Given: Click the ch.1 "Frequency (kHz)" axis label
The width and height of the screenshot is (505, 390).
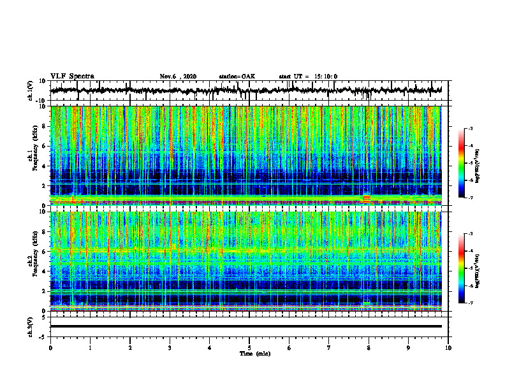Looking at the screenshot, I should tap(35, 148).
